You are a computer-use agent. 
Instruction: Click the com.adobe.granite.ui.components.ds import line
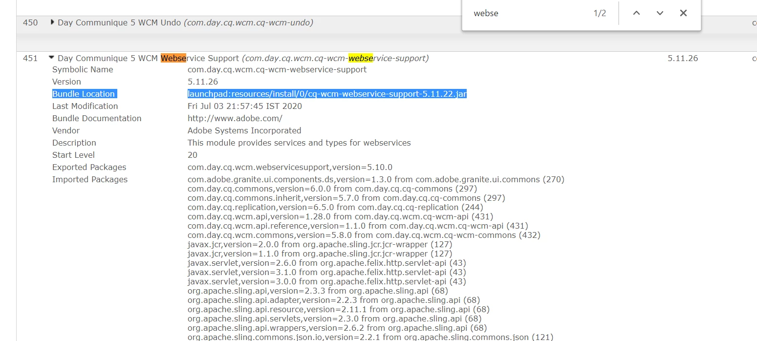376,179
